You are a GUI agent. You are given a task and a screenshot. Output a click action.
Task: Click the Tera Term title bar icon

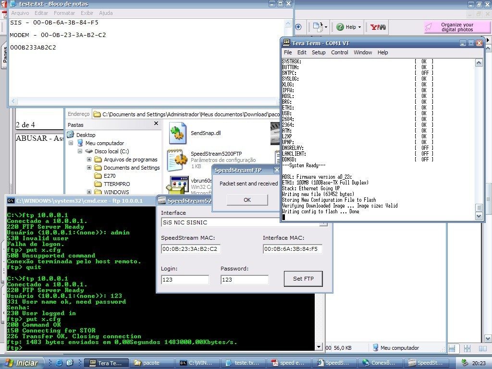pos(286,43)
